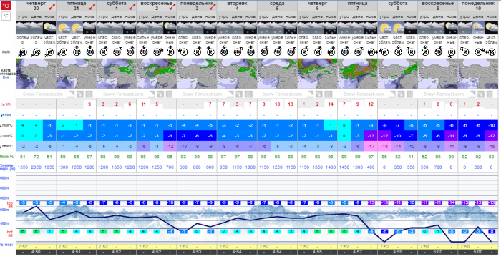The width and height of the screenshot is (501, 259).
Task: Select the red °C units button
Action: click(x=6, y=5)
